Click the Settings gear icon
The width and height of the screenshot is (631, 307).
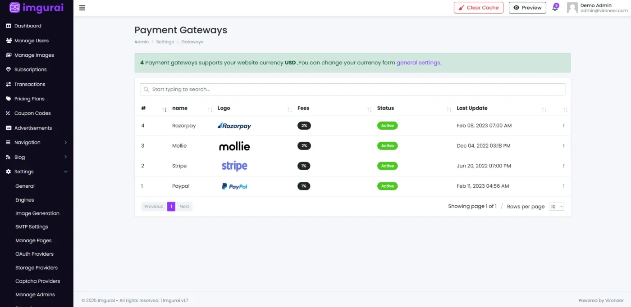8,172
